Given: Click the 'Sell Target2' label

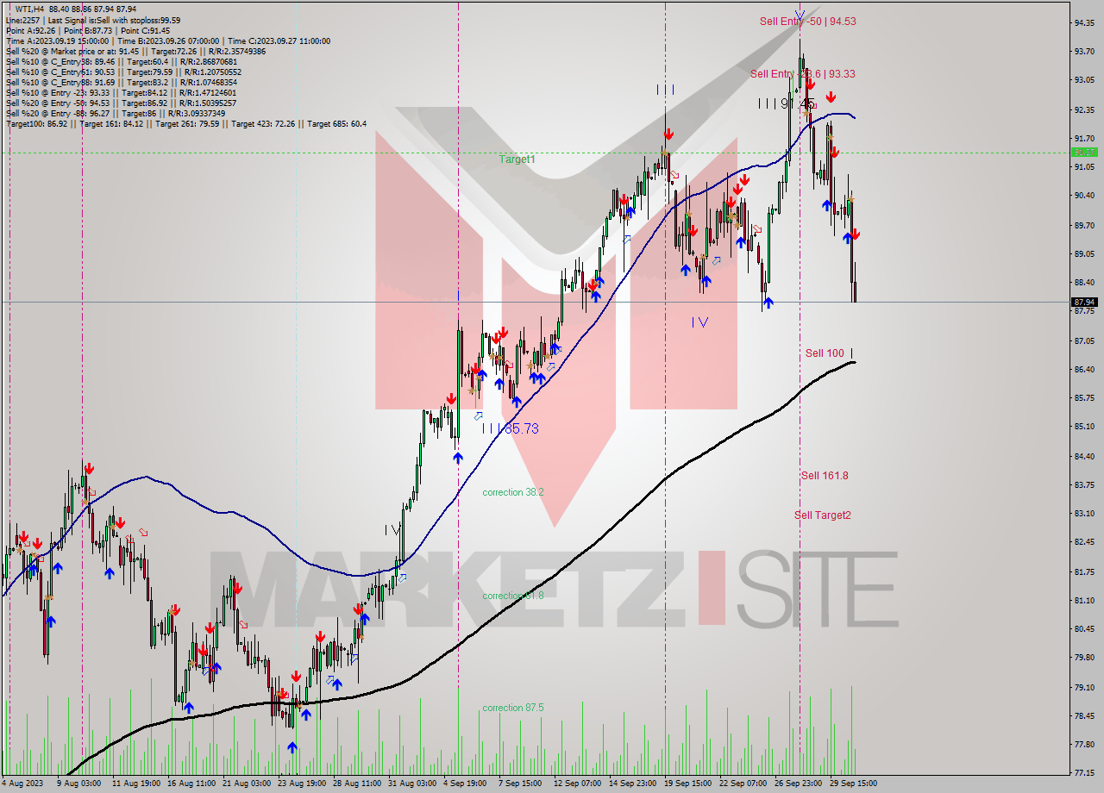Looking at the screenshot, I should [823, 515].
